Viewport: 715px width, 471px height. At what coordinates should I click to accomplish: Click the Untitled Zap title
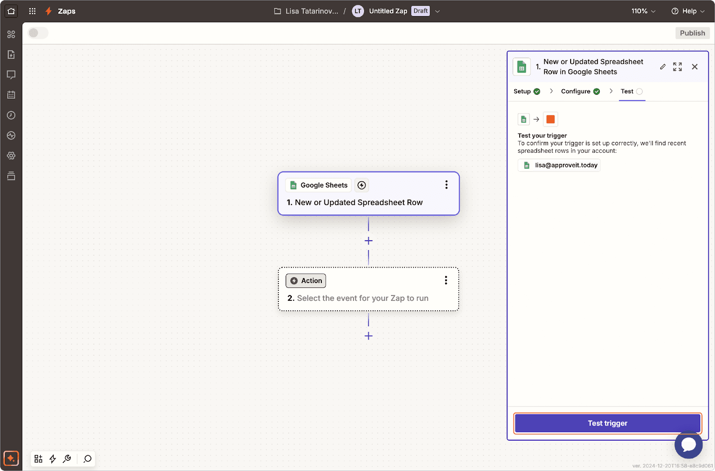[x=388, y=11]
